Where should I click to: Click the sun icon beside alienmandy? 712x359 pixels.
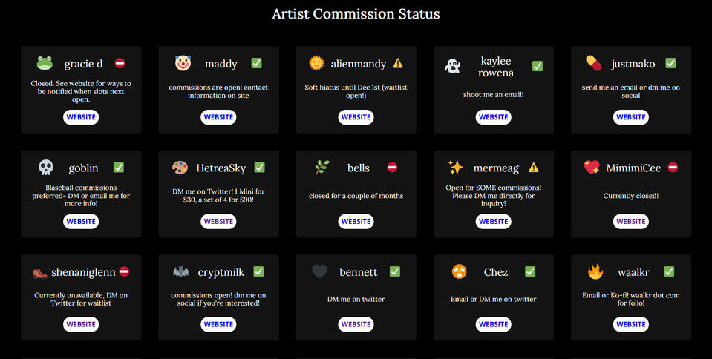click(x=317, y=64)
